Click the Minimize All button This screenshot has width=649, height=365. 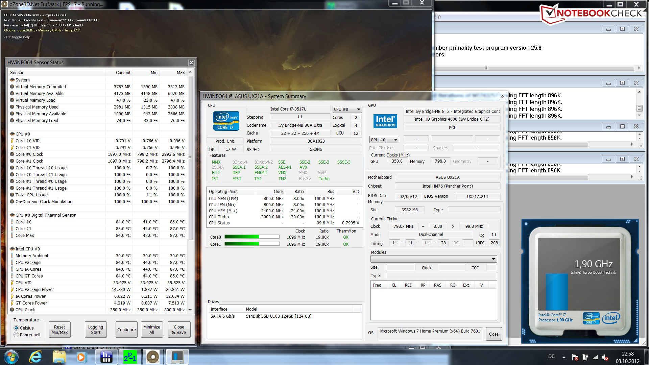point(152,330)
